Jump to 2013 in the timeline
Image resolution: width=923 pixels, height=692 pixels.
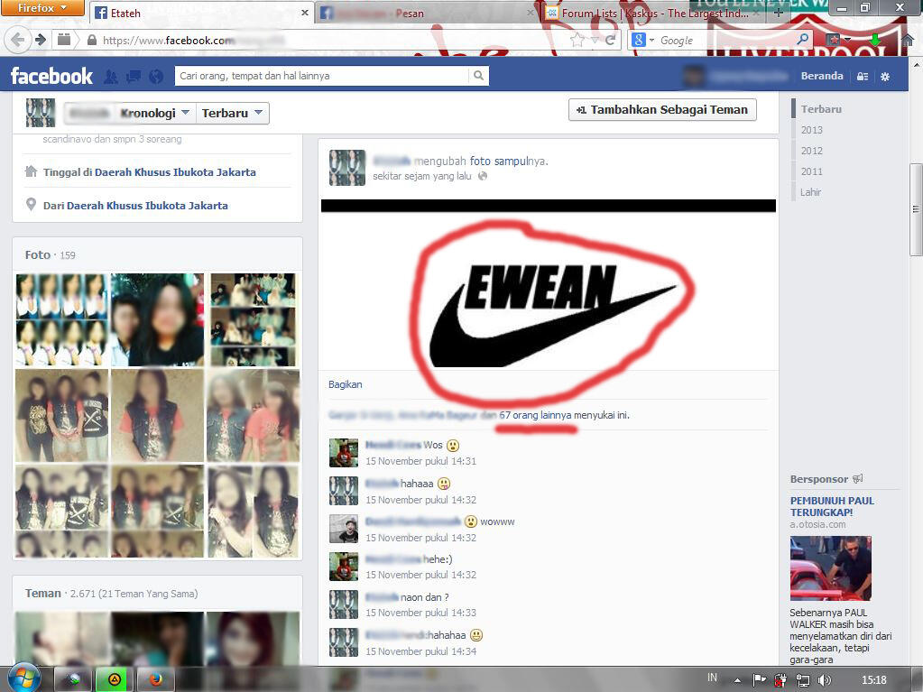click(x=812, y=130)
